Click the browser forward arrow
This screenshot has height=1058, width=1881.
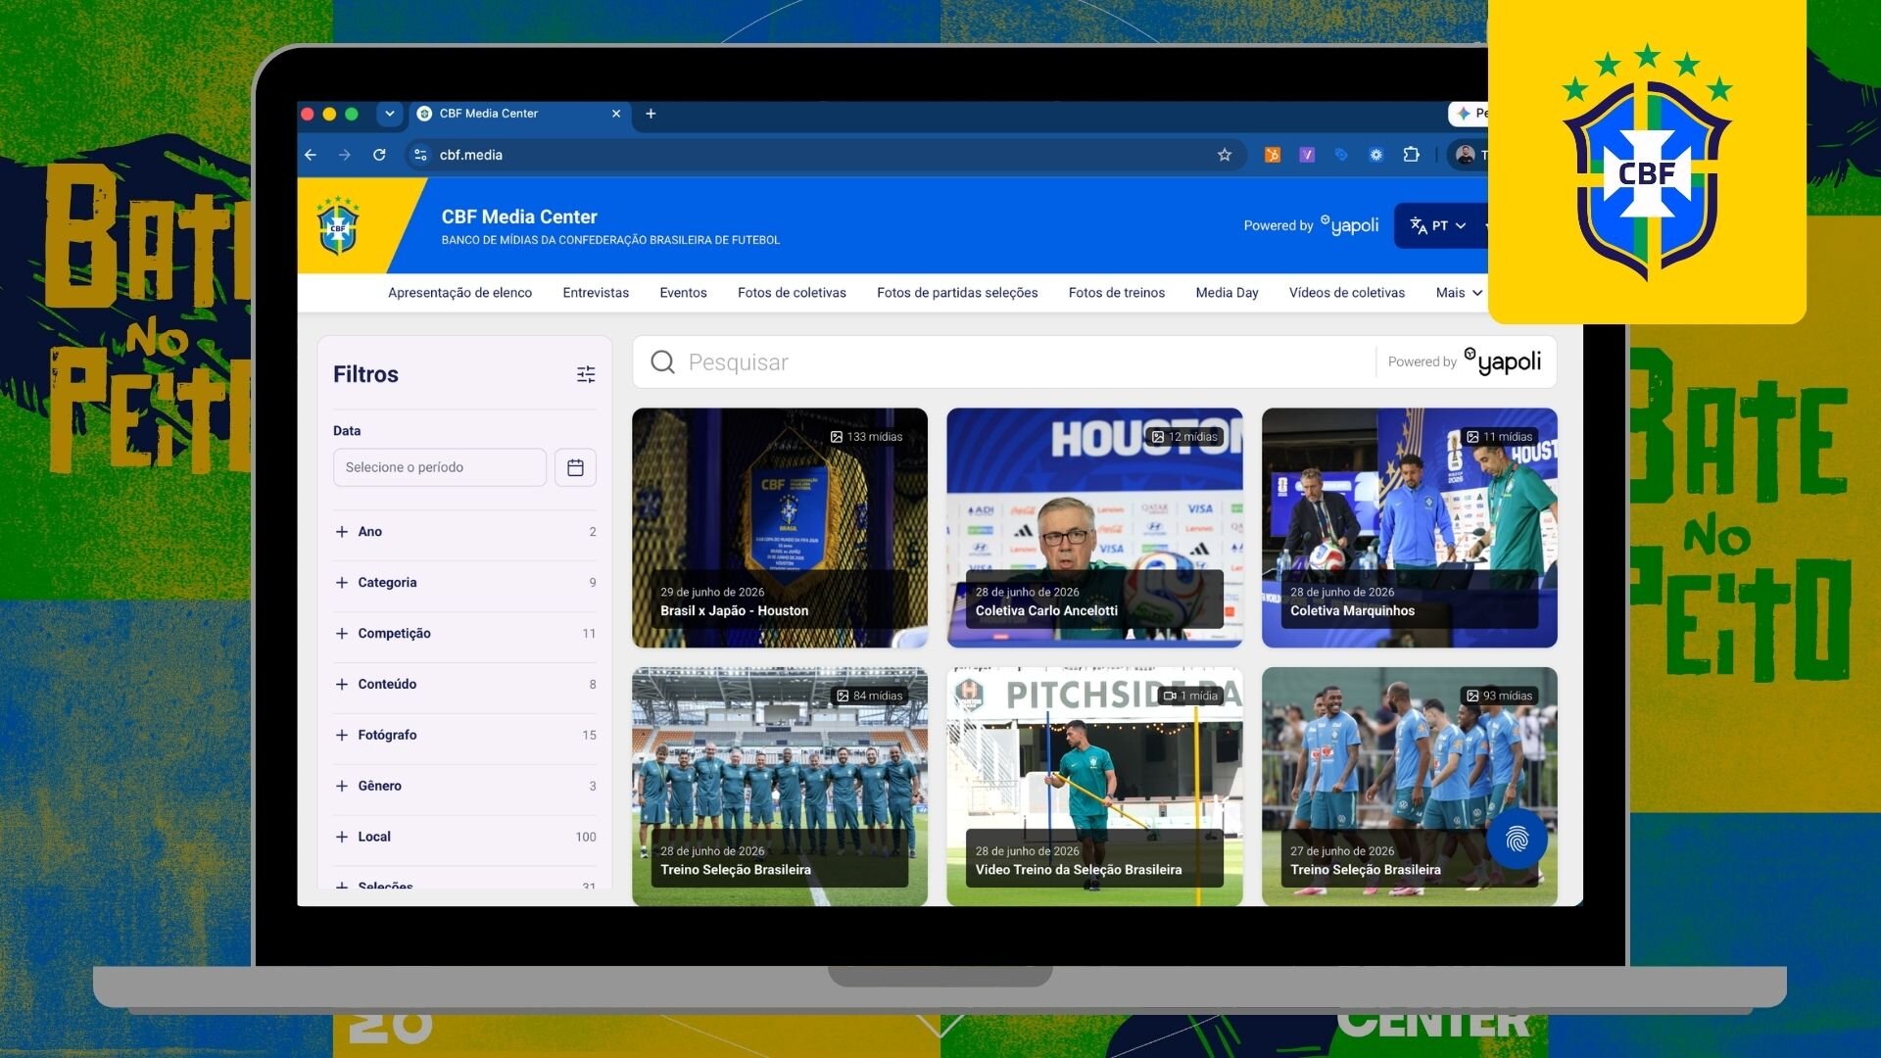345,155
